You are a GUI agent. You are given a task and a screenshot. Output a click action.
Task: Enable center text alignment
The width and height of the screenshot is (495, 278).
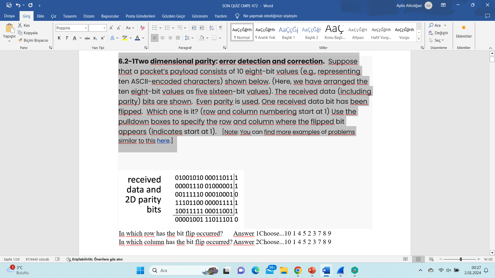click(x=162, y=38)
